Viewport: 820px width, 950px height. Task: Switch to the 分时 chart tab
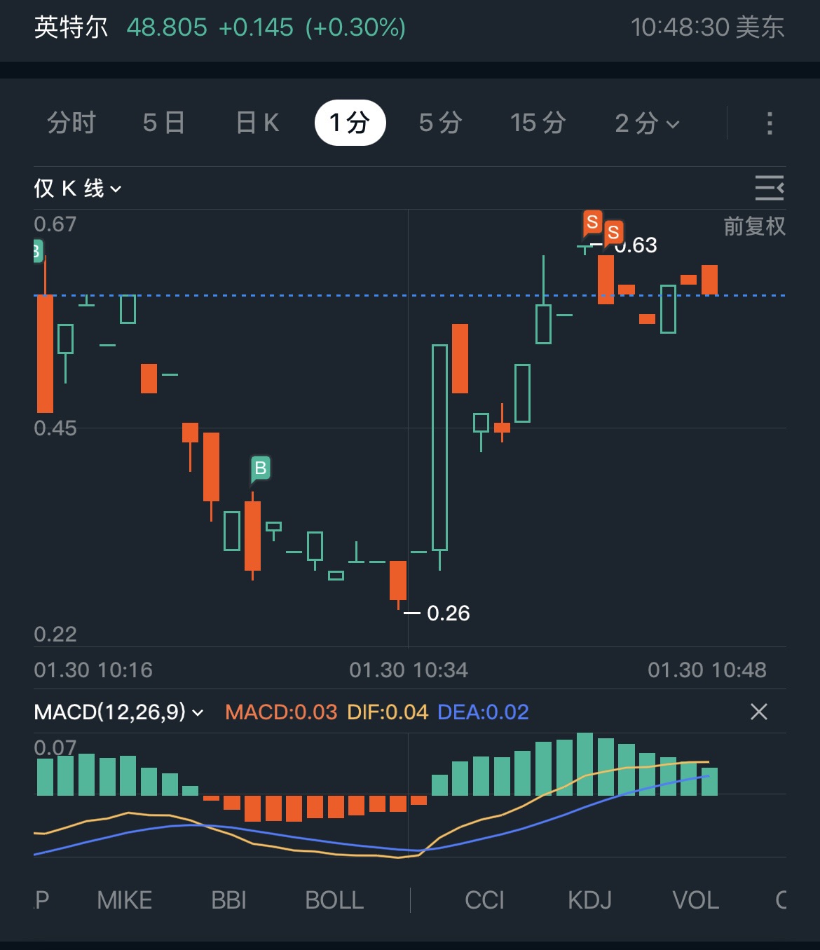(71, 123)
